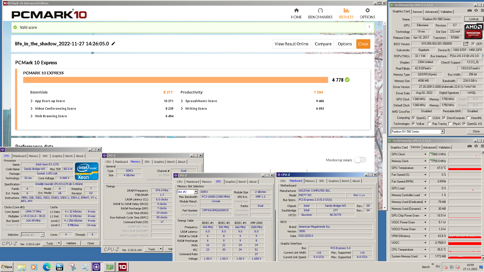Take screenshot in GPU-Z Sensors window
Viewport: 484px width, 272px height.
[x=469, y=146]
